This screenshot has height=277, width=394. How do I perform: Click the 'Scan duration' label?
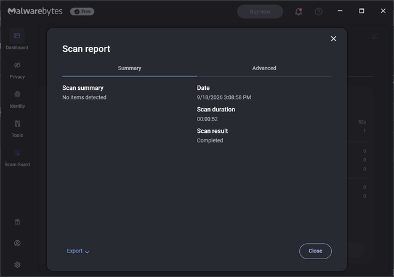tap(216, 110)
